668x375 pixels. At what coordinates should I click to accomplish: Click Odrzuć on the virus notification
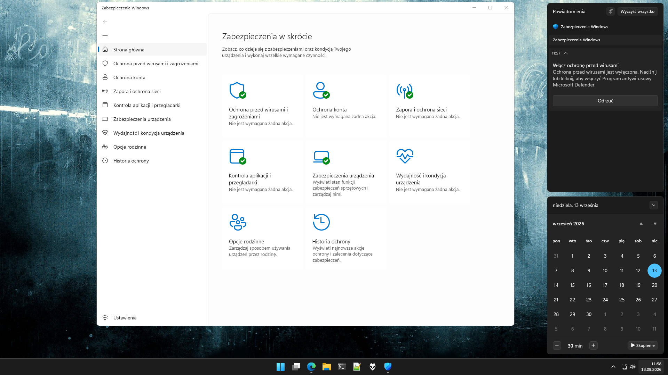click(605, 101)
